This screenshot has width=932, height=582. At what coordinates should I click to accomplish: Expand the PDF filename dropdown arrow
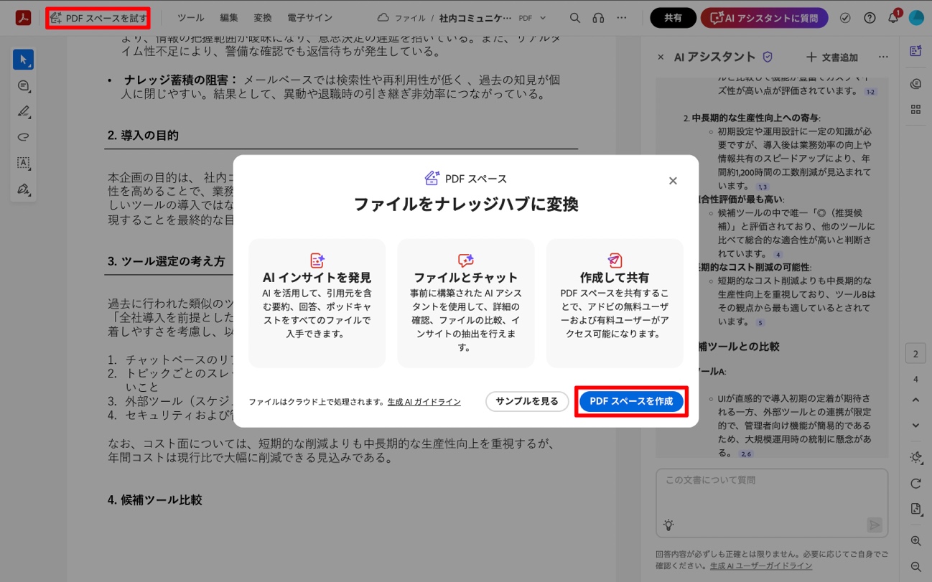[543, 18]
